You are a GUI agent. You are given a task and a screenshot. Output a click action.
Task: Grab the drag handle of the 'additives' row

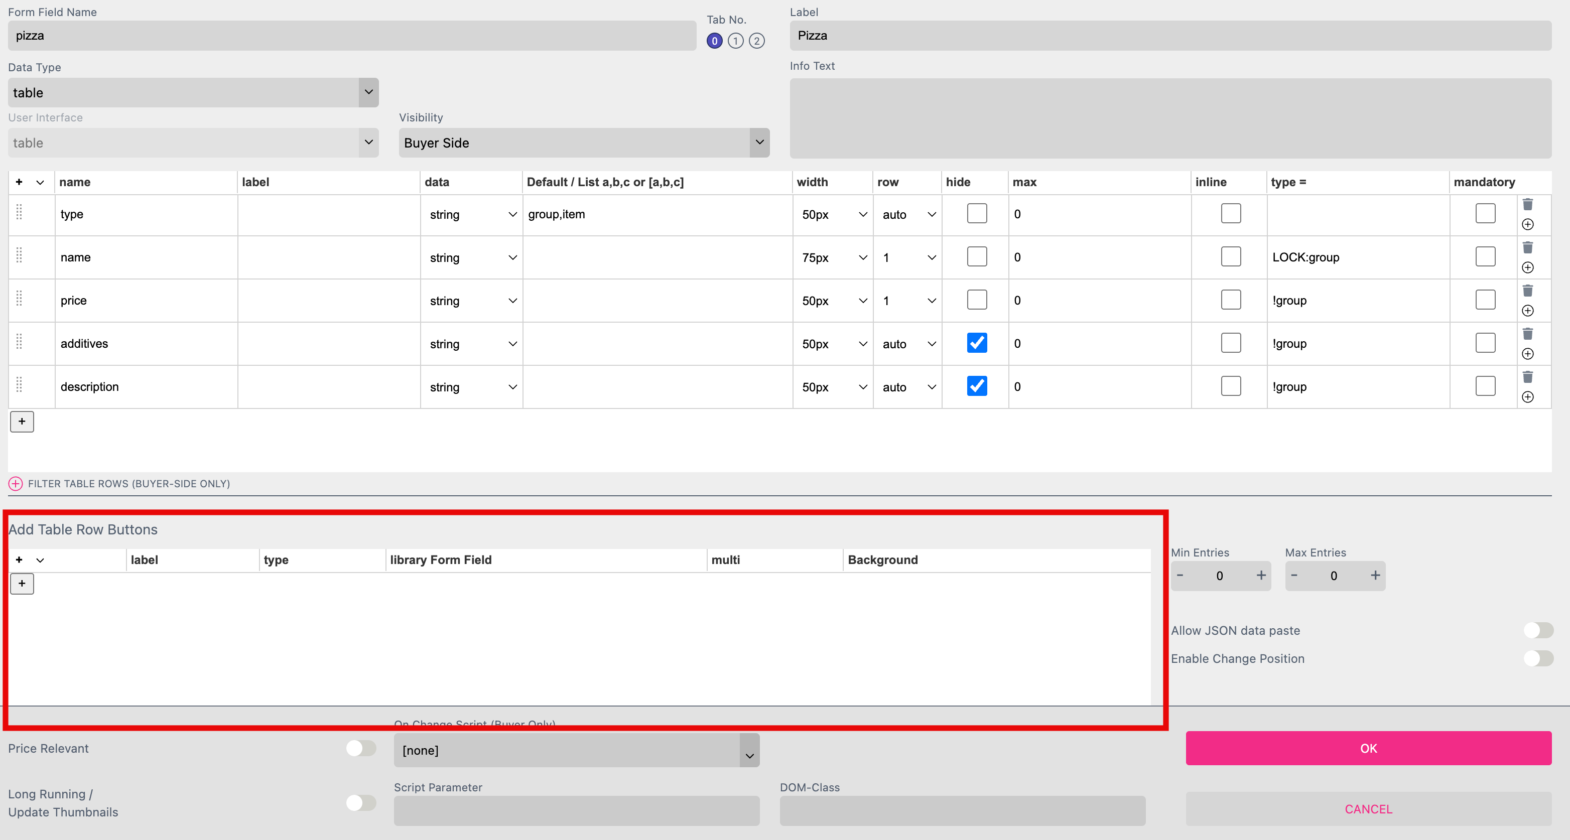[x=19, y=342]
